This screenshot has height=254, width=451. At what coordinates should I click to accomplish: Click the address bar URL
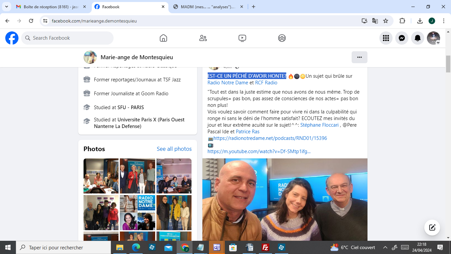[x=94, y=21]
